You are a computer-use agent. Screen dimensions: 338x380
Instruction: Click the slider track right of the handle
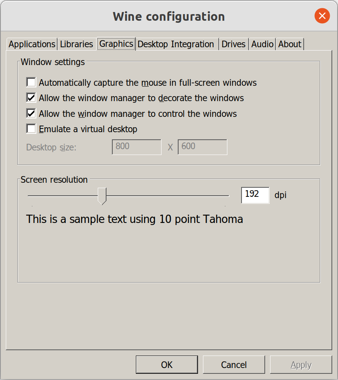(x=168, y=196)
